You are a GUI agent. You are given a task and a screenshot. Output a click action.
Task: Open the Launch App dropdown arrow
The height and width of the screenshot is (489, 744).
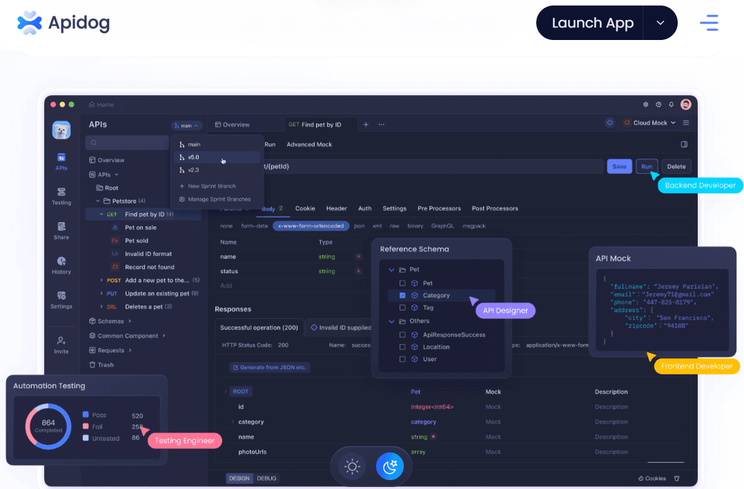(x=660, y=23)
